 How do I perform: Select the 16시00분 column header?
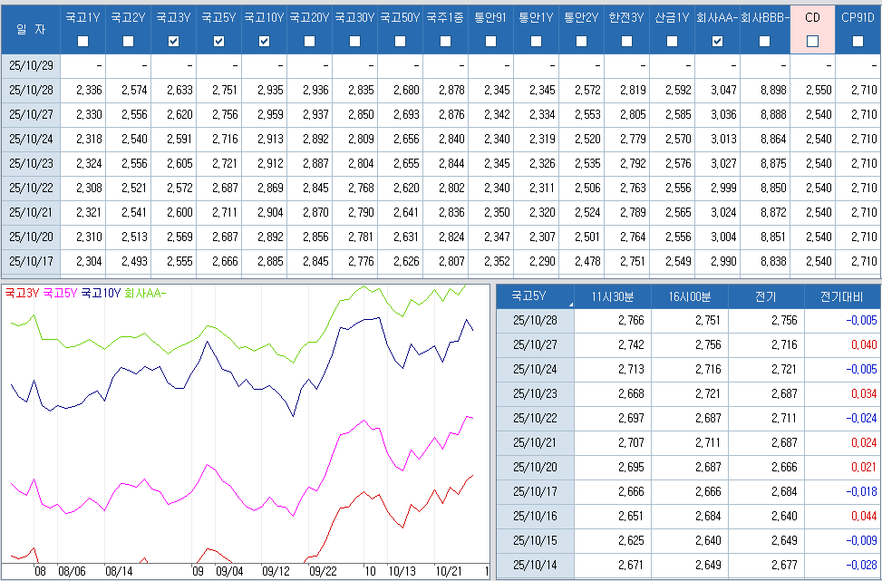690,297
